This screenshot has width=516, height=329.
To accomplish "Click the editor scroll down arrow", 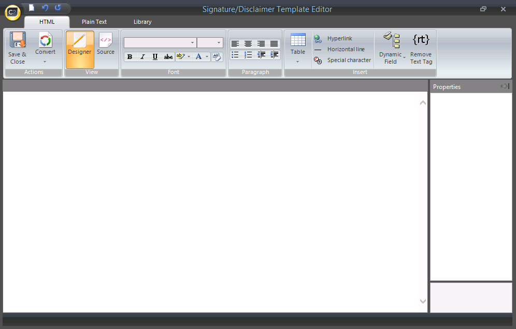I will tap(423, 301).
